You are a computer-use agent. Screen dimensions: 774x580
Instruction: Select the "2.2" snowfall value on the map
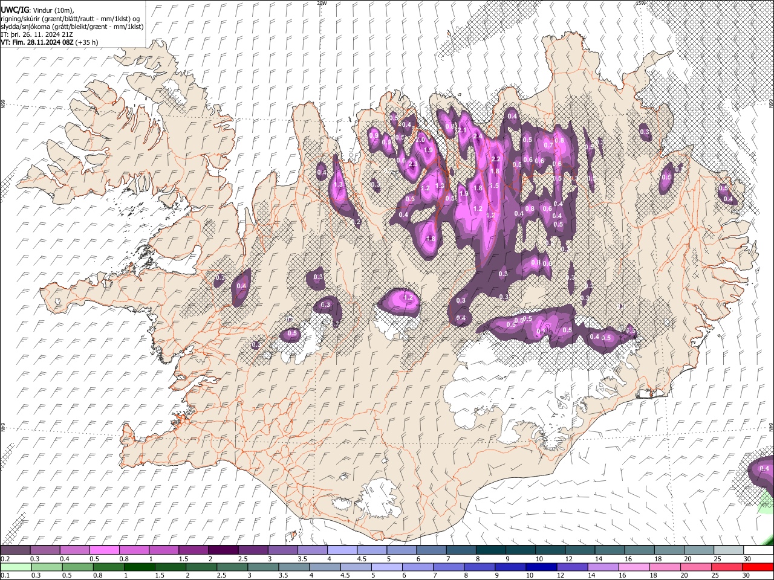pos(496,159)
